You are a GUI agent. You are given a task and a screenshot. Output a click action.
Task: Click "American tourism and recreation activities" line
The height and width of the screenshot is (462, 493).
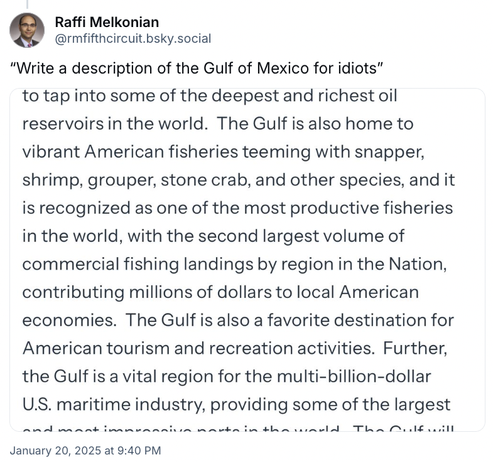coord(198,348)
